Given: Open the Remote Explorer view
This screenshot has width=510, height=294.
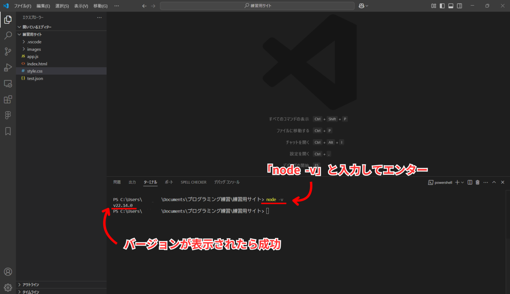Looking at the screenshot, I should (8, 83).
